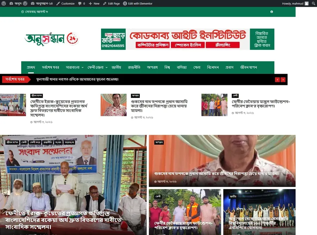Go to next headline in news ticker
This screenshot has height=235, width=317.
pyautogui.click(x=283, y=80)
